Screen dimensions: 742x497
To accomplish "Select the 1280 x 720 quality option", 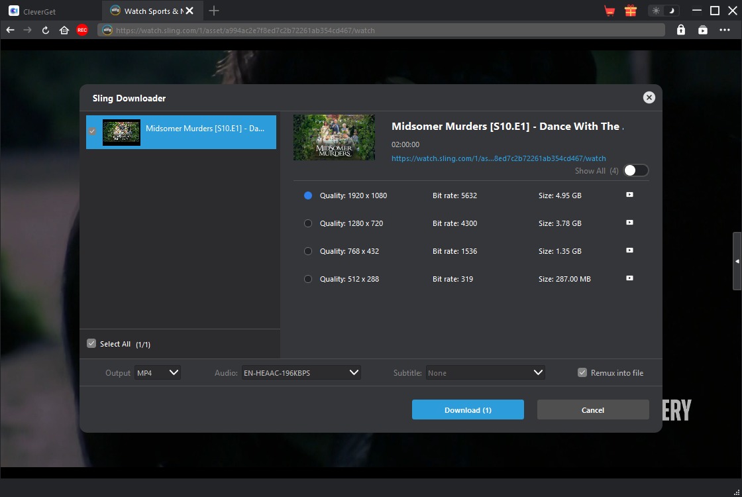I will click(308, 223).
